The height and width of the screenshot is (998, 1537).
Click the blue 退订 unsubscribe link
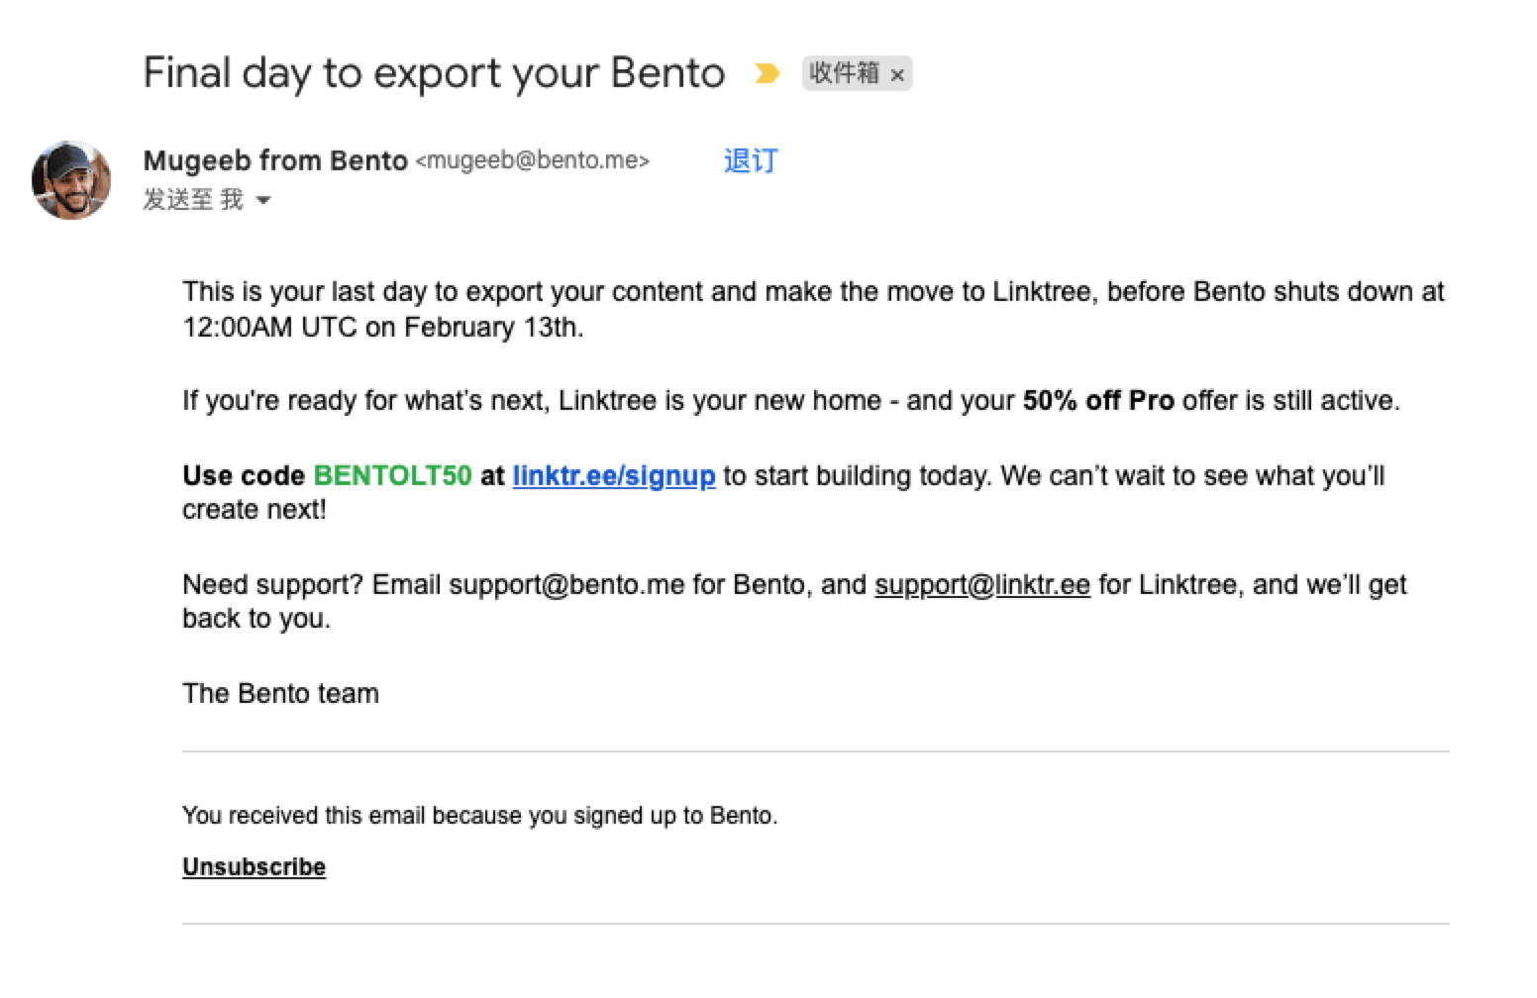coord(751,160)
